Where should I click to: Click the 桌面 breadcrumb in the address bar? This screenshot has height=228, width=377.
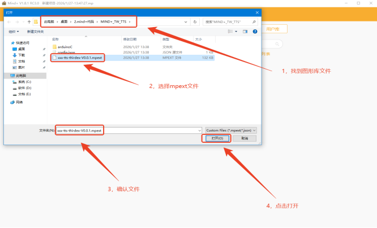[64, 21]
